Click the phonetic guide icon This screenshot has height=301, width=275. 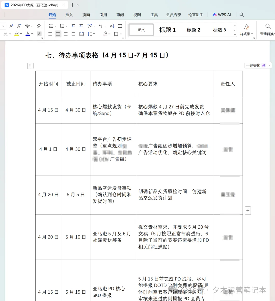pyautogui.click(x=27, y=26)
